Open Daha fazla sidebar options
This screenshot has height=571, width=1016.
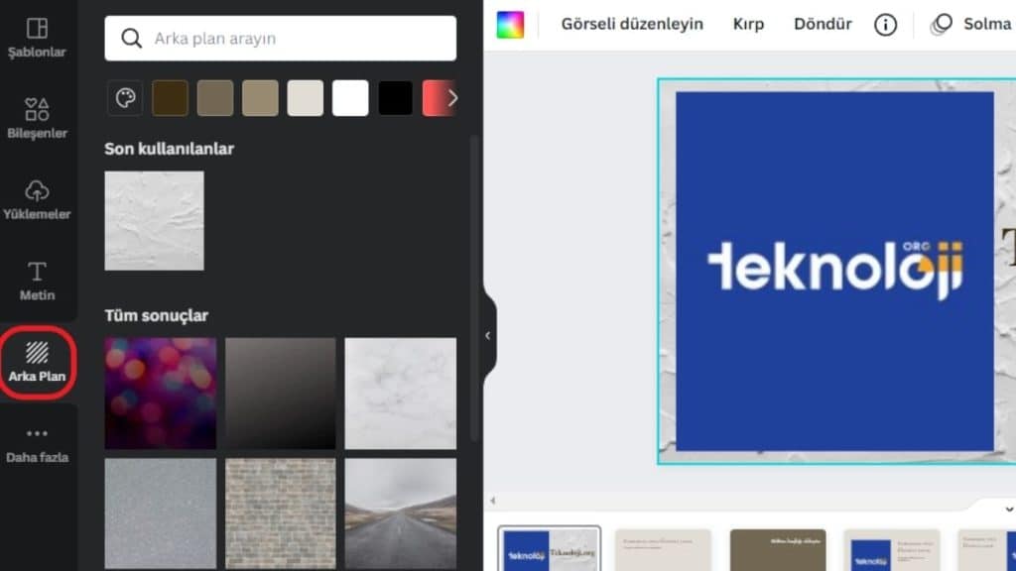pos(37,445)
